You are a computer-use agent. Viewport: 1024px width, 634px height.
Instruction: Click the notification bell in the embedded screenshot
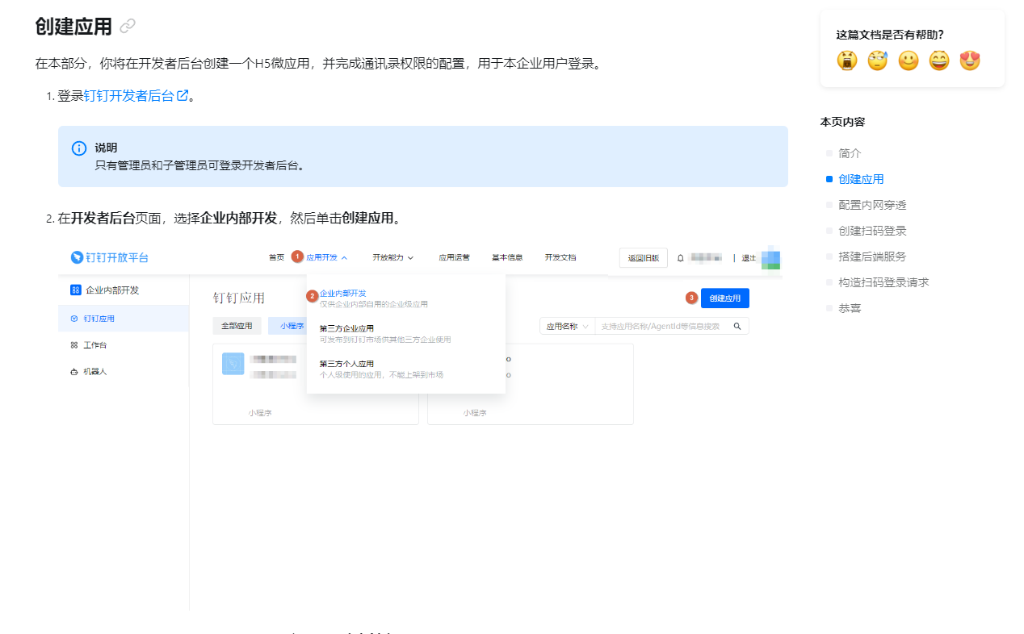[x=680, y=258]
